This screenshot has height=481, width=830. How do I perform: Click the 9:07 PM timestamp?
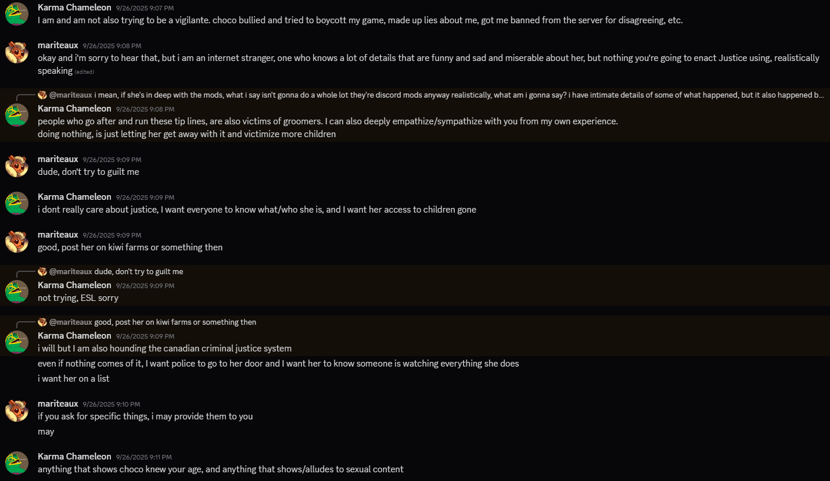pos(145,8)
